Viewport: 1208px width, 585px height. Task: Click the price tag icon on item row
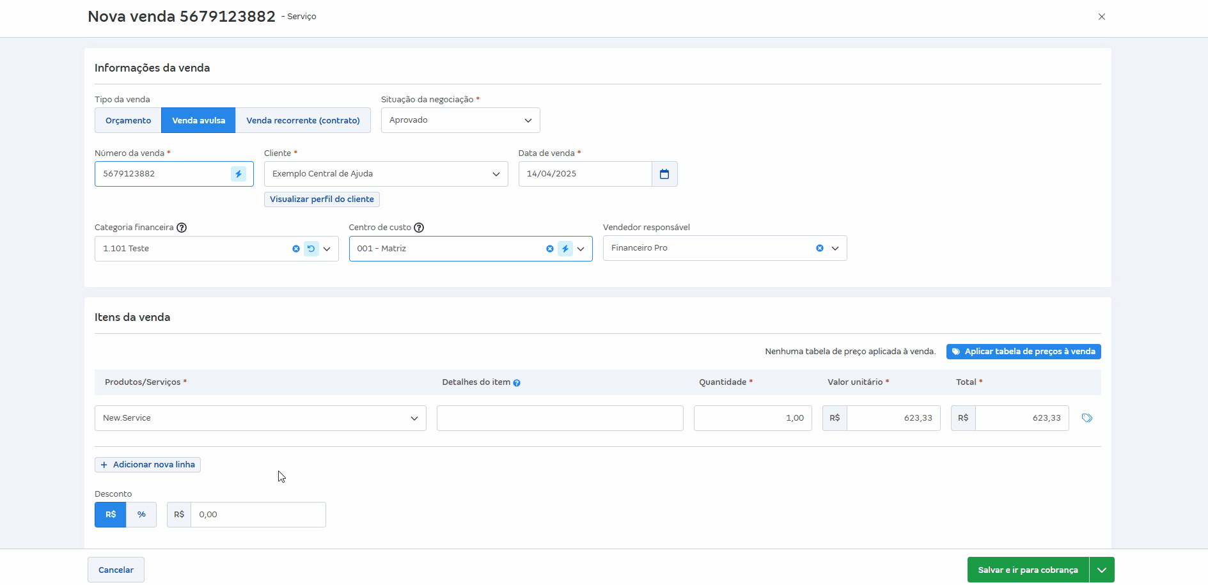tap(1086, 418)
